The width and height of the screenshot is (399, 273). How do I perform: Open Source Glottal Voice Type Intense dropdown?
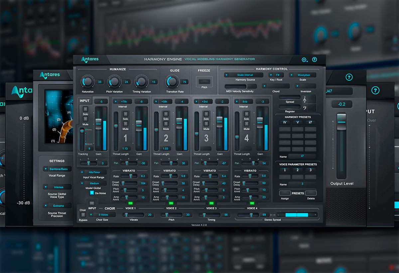pyautogui.click(x=57, y=187)
